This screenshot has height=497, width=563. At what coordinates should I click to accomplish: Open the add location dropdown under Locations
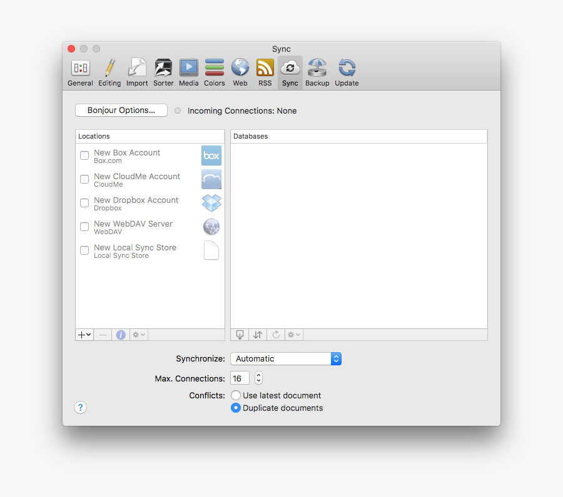pos(84,335)
